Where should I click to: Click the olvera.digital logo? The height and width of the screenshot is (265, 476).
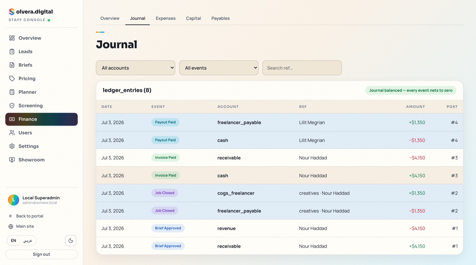(x=31, y=12)
